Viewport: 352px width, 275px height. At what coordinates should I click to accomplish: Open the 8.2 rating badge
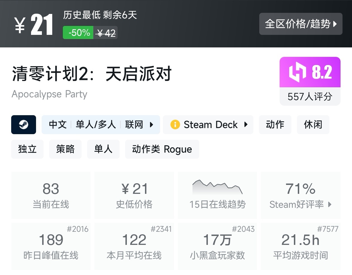click(x=310, y=72)
